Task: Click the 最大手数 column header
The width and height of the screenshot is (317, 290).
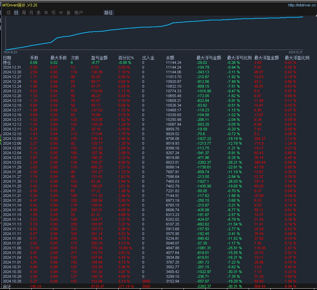Action: [x=58, y=58]
